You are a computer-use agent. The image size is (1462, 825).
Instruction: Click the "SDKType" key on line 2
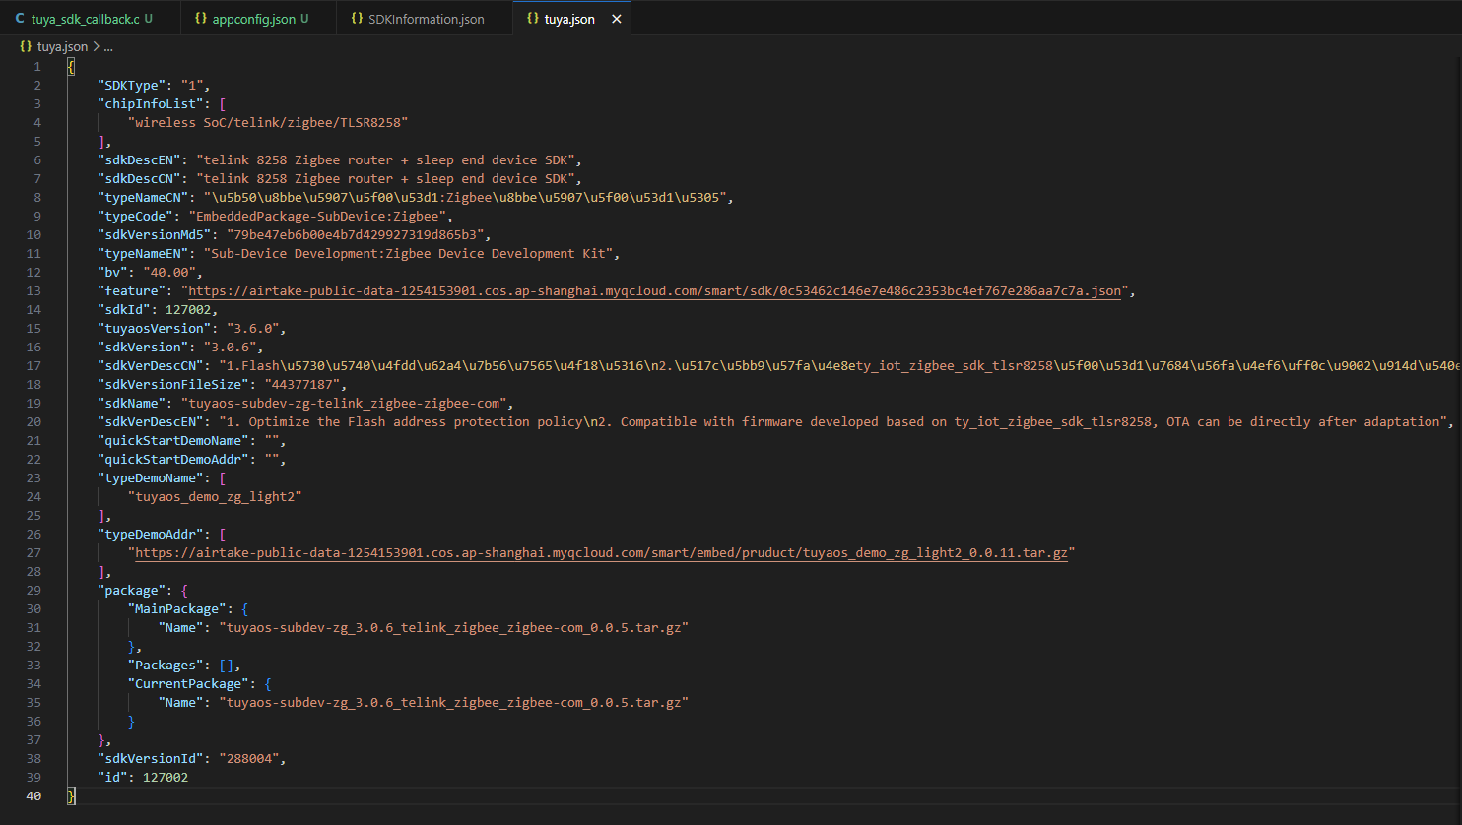pyautogui.click(x=131, y=85)
